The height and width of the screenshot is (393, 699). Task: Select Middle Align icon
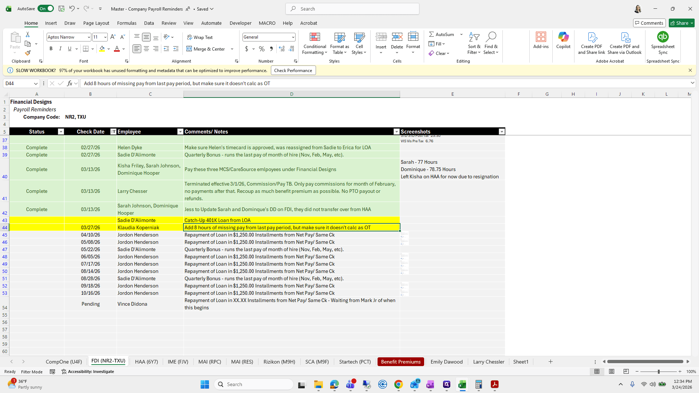point(146,37)
